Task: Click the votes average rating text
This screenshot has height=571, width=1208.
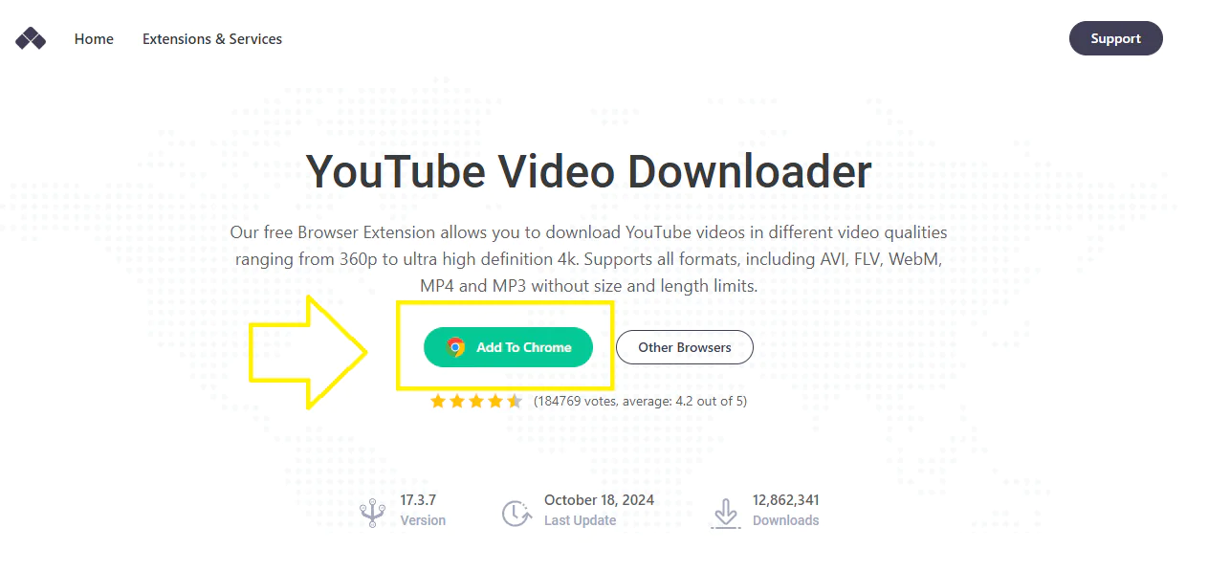Action: [640, 401]
